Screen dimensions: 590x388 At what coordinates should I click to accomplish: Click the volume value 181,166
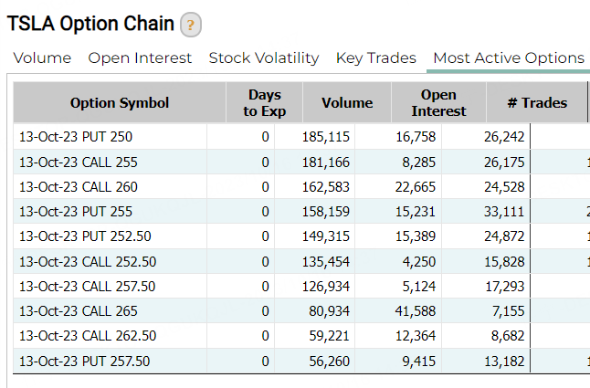[x=326, y=162]
